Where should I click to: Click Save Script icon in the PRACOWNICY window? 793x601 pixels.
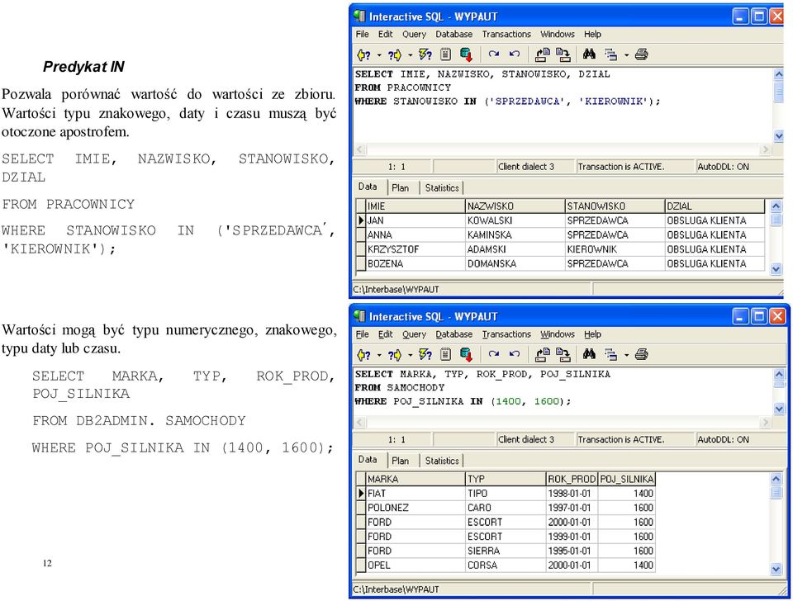click(563, 54)
